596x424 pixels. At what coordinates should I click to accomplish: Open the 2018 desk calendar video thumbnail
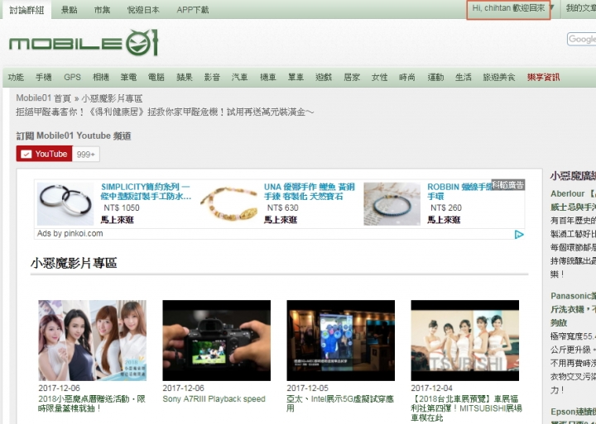coord(93,341)
